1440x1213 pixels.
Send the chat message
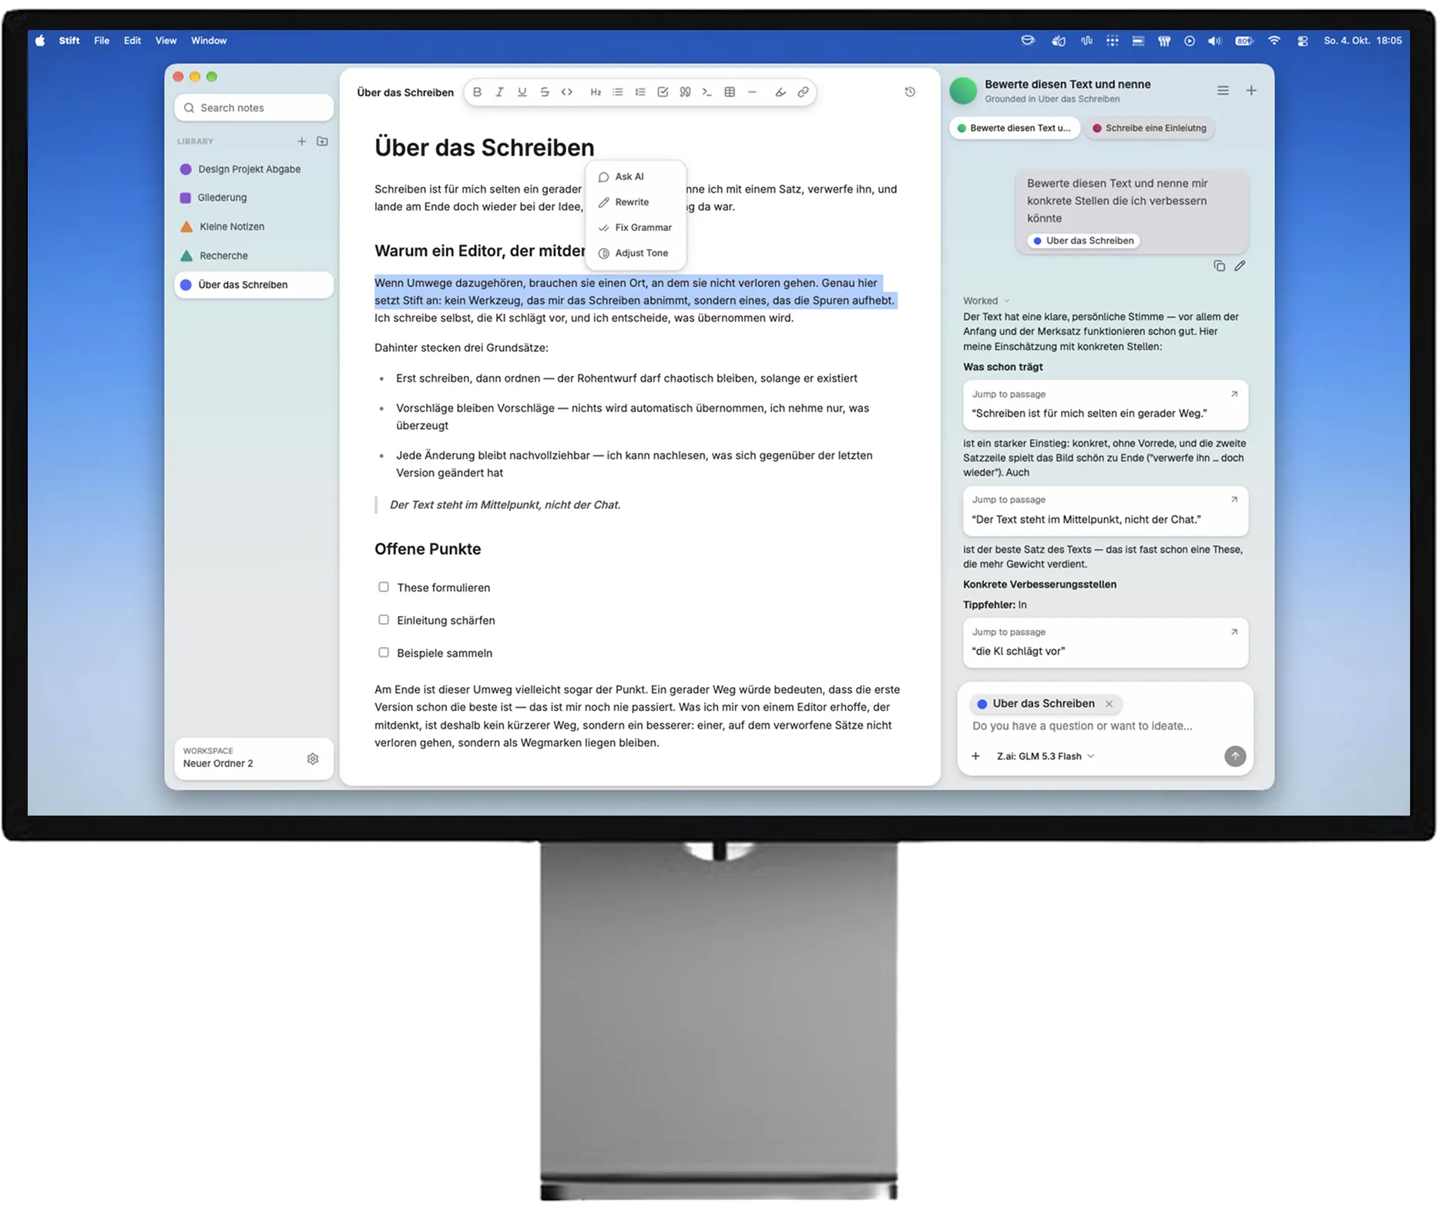(1235, 756)
